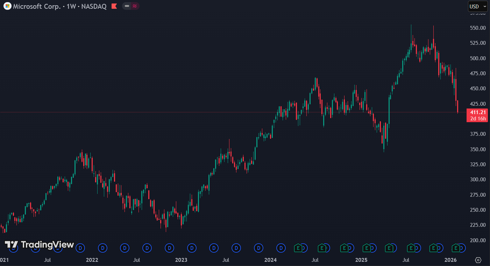Click the 550.00 price scale label
Viewport: 490px width, 266px height.
coord(478,28)
